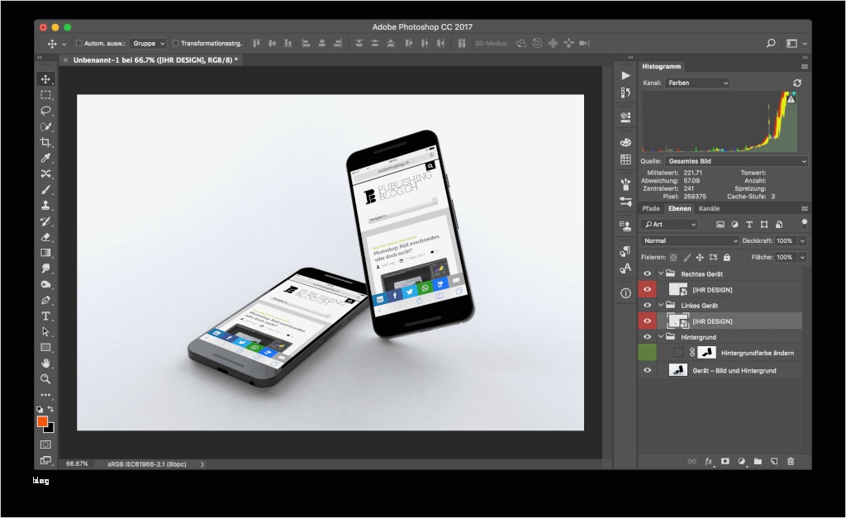This screenshot has width=846, height=518.
Task: Select the Clone Stamp tool
Action: pos(46,206)
